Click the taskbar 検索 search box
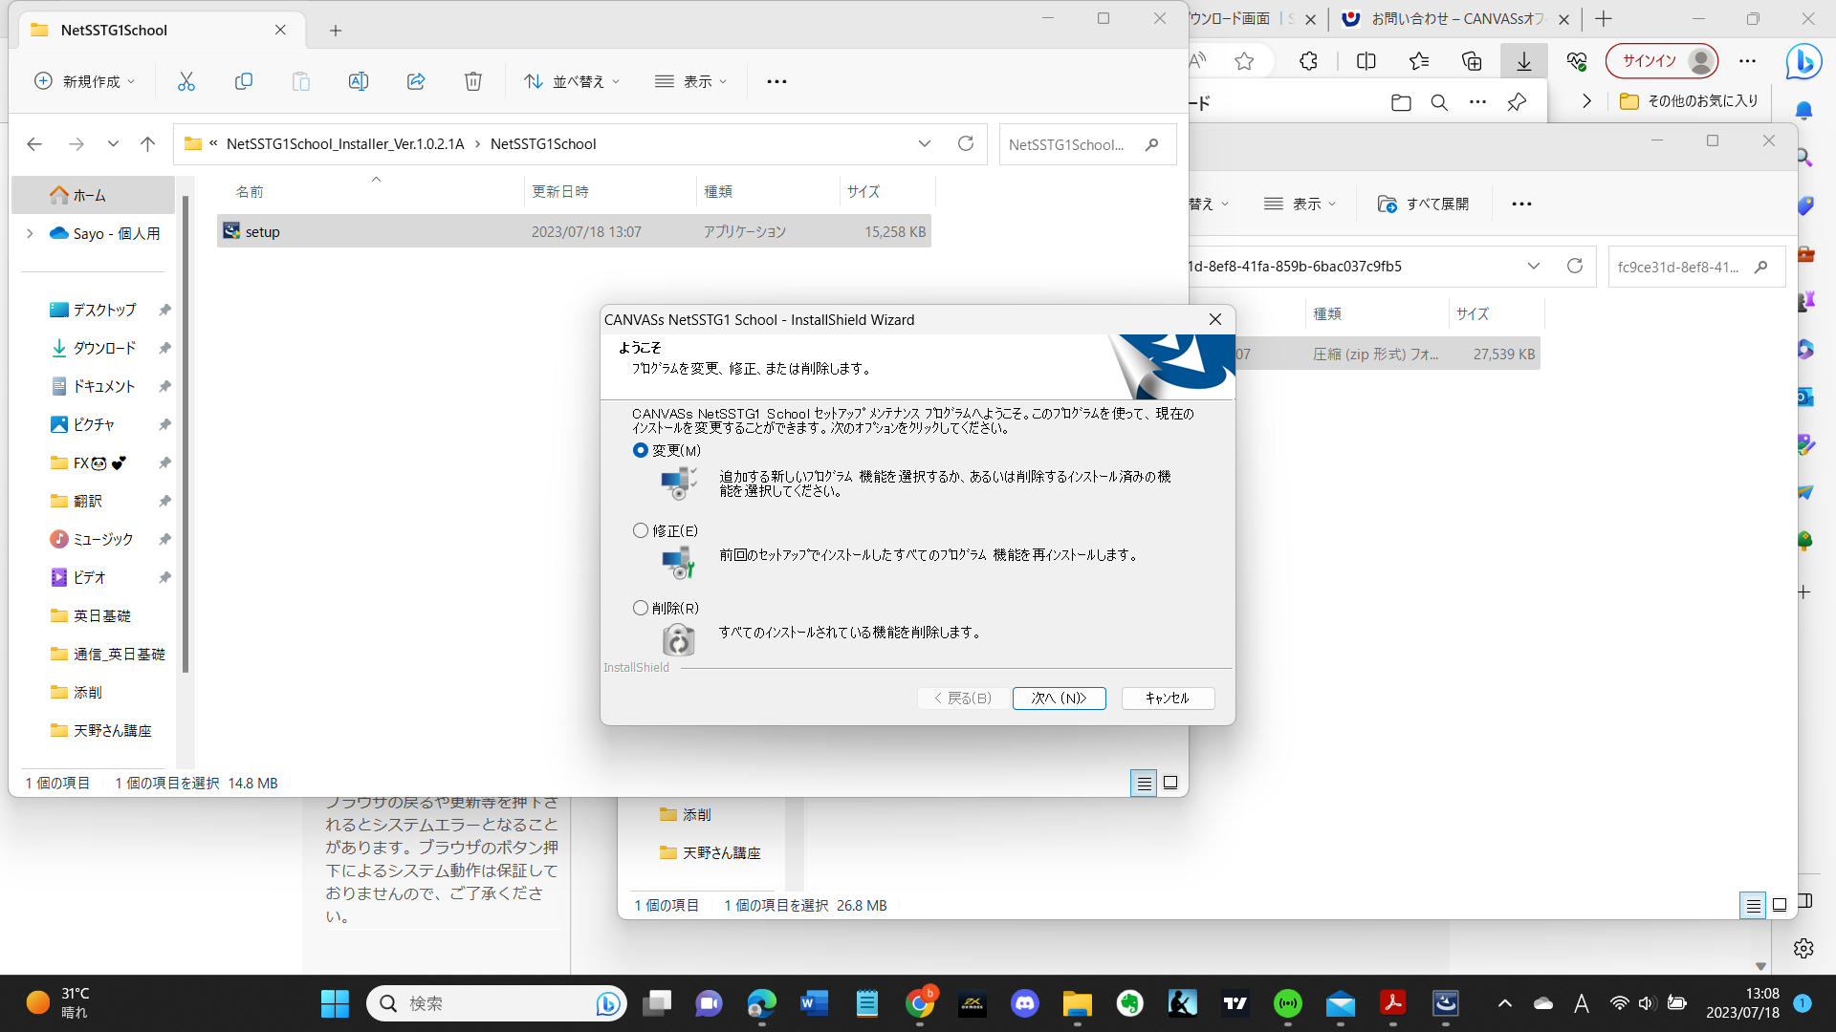Viewport: 1836px width, 1032px height. pos(496,1003)
